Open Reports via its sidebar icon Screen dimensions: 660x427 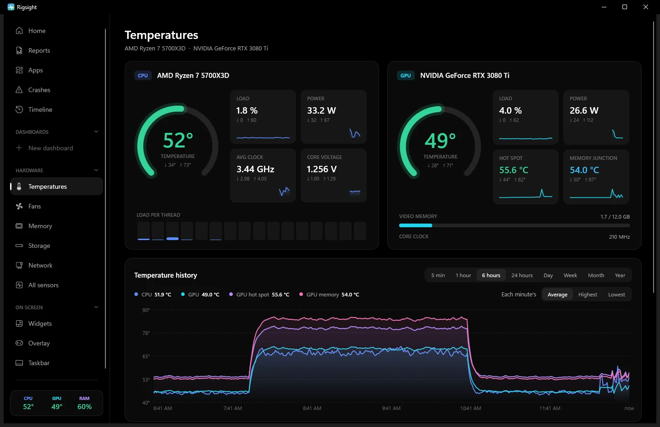click(19, 50)
